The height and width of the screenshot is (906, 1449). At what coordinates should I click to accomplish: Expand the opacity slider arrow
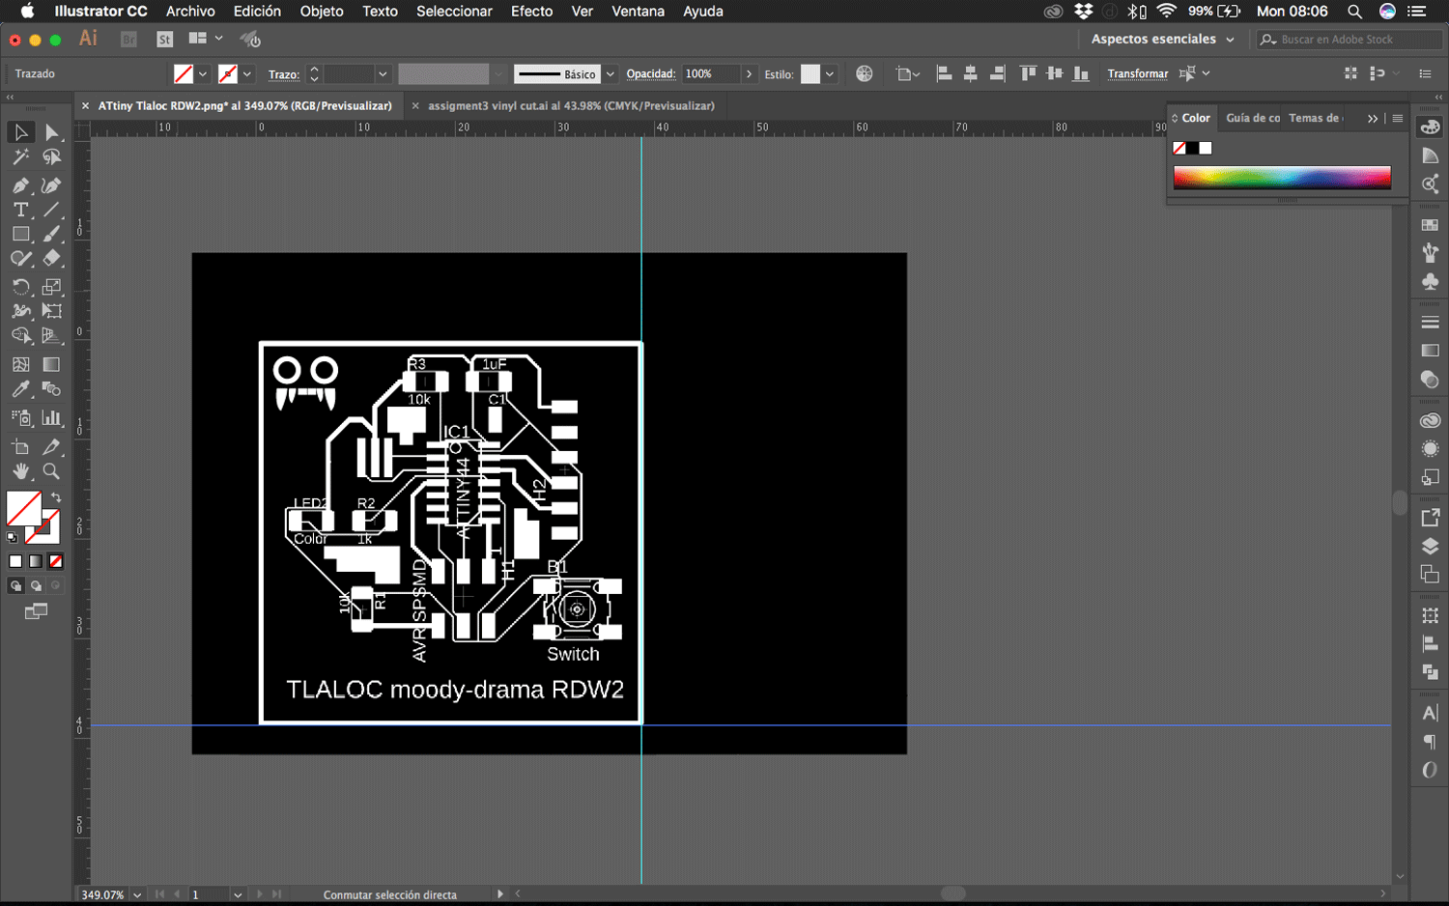pyautogui.click(x=749, y=74)
